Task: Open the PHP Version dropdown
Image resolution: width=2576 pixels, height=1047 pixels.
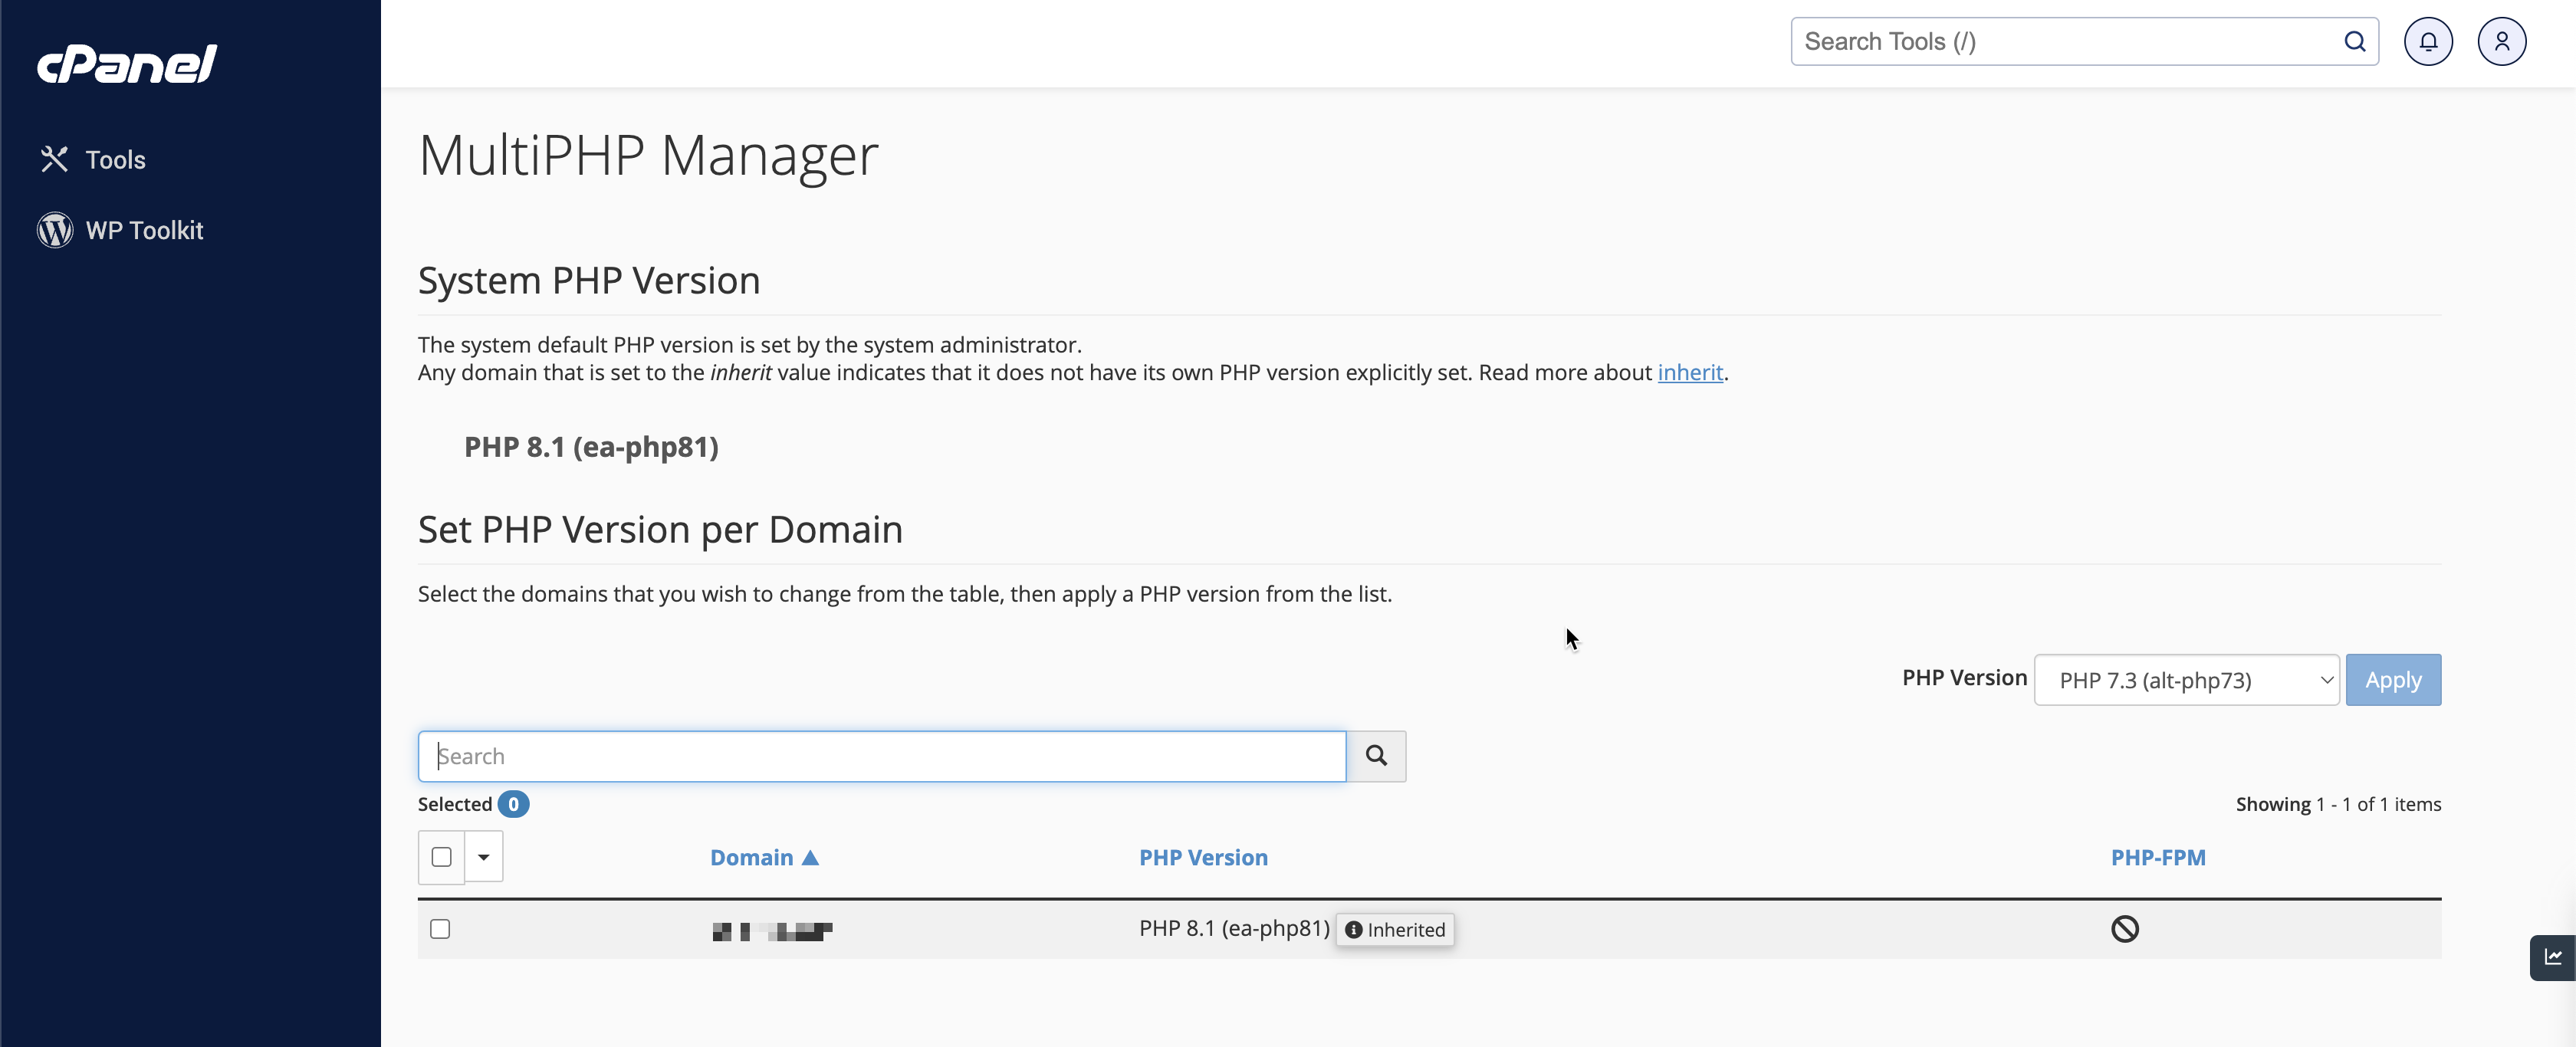Action: point(2187,680)
